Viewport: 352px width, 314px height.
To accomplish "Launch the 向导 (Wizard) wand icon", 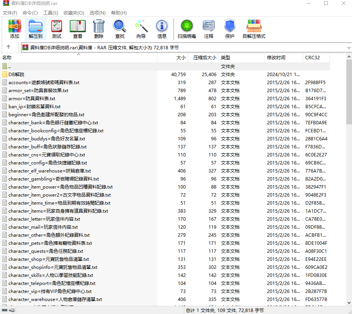I will click(x=141, y=29).
